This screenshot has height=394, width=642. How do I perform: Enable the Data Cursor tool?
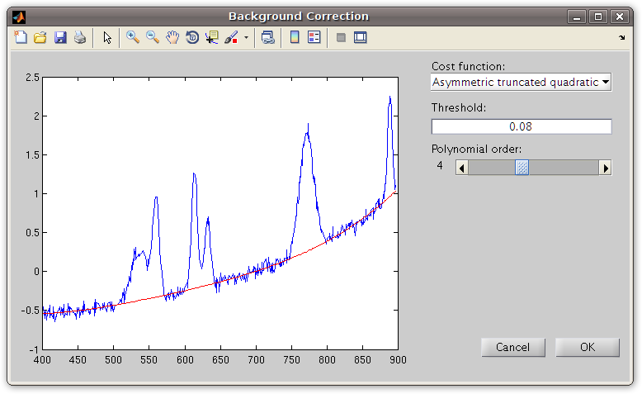coord(212,38)
